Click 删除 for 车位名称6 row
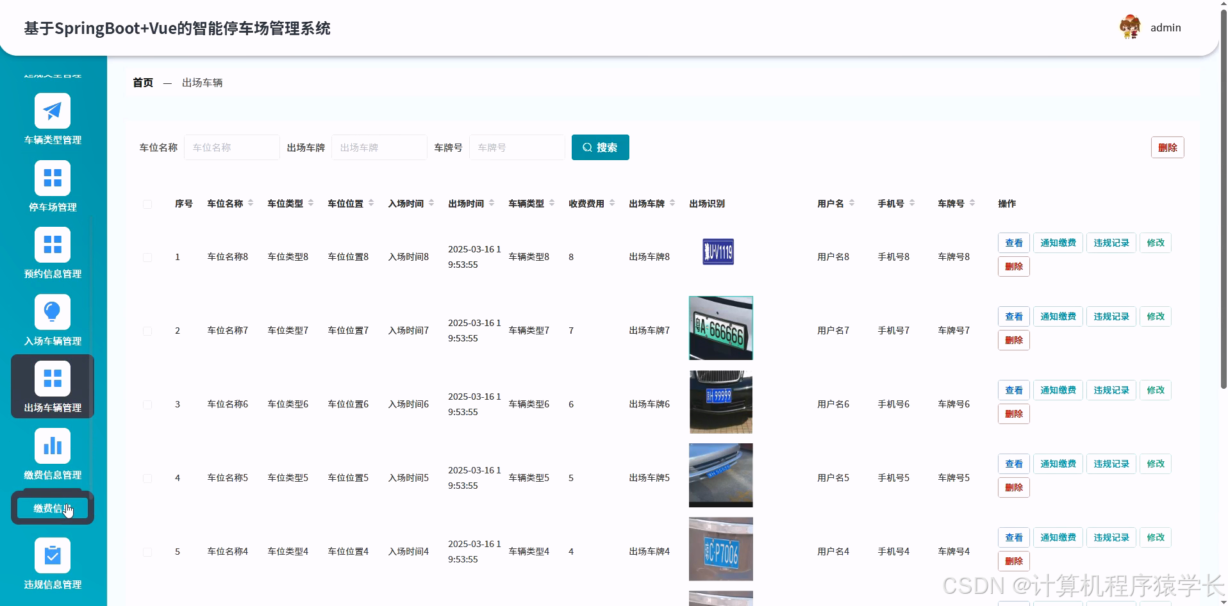 (1014, 414)
